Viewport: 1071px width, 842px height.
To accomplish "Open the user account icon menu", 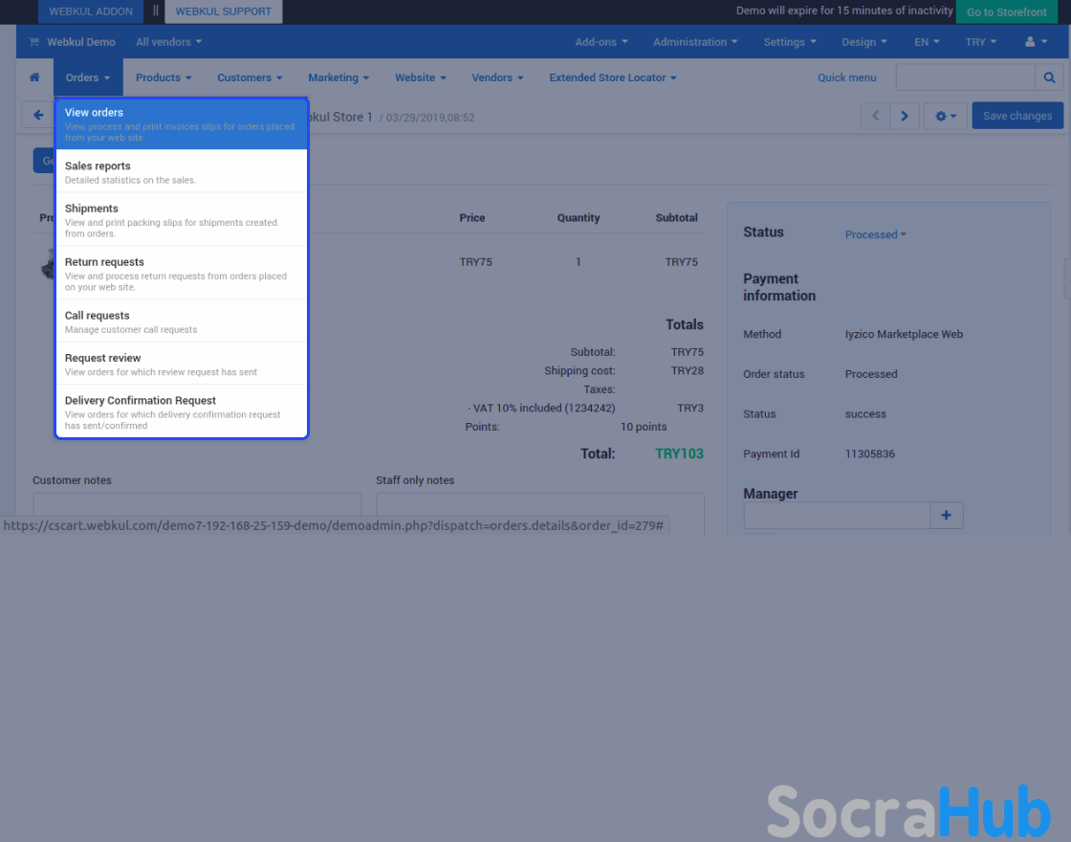I will tap(1037, 42).
